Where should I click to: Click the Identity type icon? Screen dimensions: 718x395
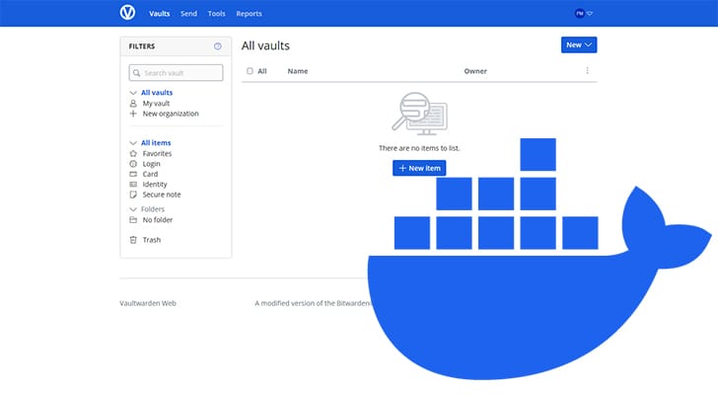pyautogui.click(x=133, y=185)
